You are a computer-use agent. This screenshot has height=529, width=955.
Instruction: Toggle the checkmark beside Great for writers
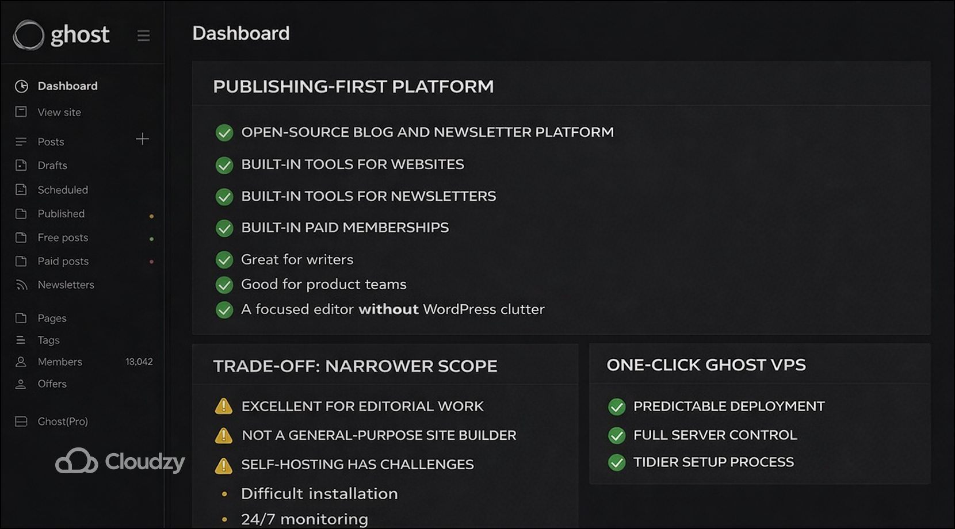(x=224, y=260)
